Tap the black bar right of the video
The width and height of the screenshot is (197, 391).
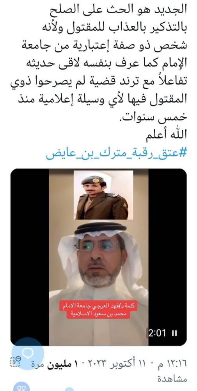[167, 257]
